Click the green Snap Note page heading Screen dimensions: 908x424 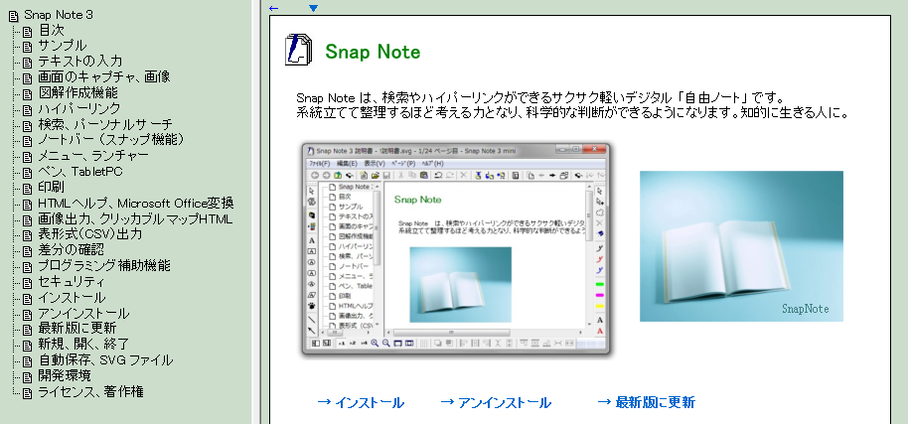click(373, 52)
